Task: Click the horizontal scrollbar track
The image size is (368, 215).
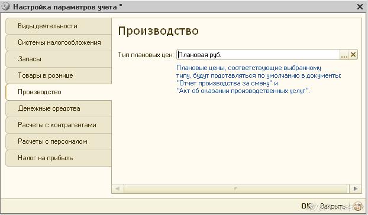Action: pyautogui.click(x=235, y=188)
